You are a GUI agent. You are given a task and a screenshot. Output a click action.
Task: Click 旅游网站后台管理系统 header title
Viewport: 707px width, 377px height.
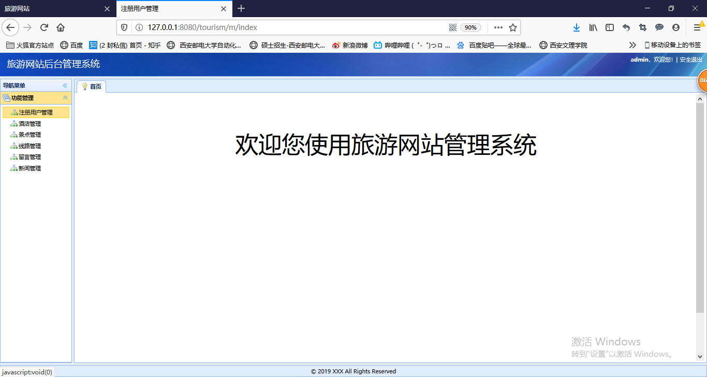(53, 64)
